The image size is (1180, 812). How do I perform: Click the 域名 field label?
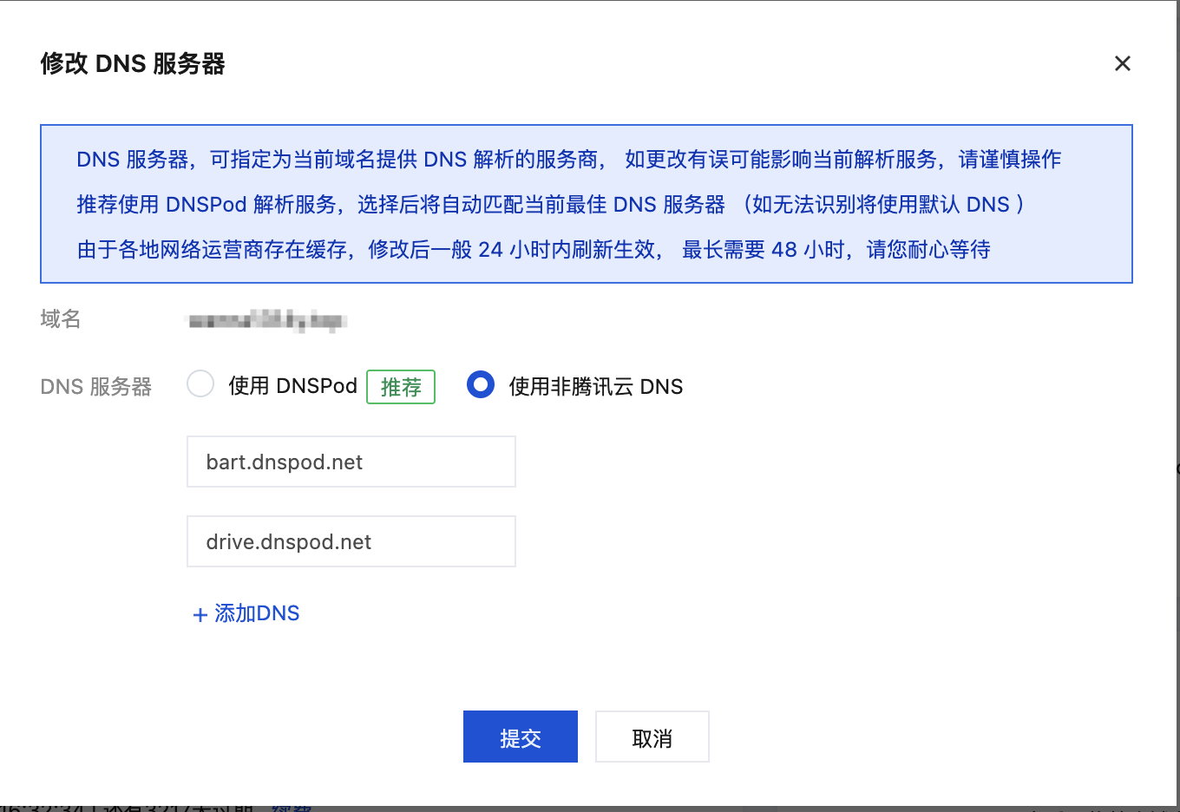[61, 319]
